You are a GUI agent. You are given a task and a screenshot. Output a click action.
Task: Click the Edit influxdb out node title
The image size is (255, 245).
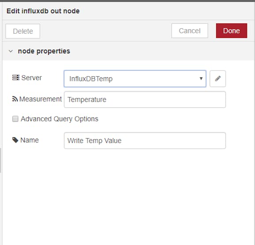point(43,11)
